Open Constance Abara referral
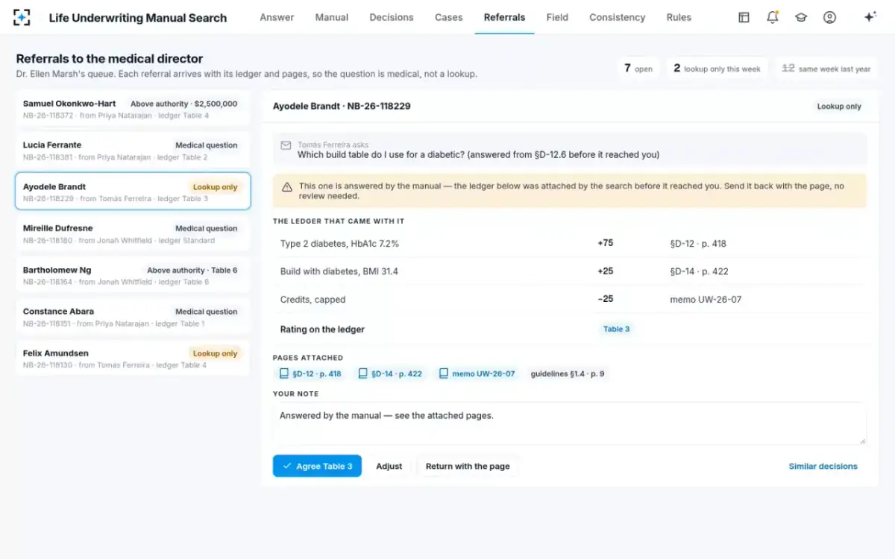895x559 pixels. 133,317
